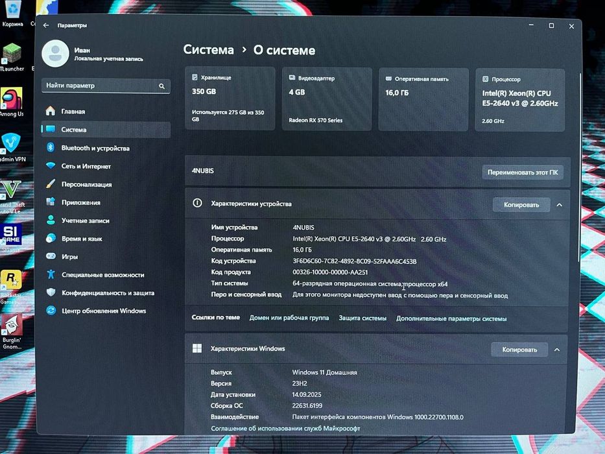This screenshot has width=605, height=454.
Task: Click the OS build 22631.6199 value
Action: click(x=307, y=406)
